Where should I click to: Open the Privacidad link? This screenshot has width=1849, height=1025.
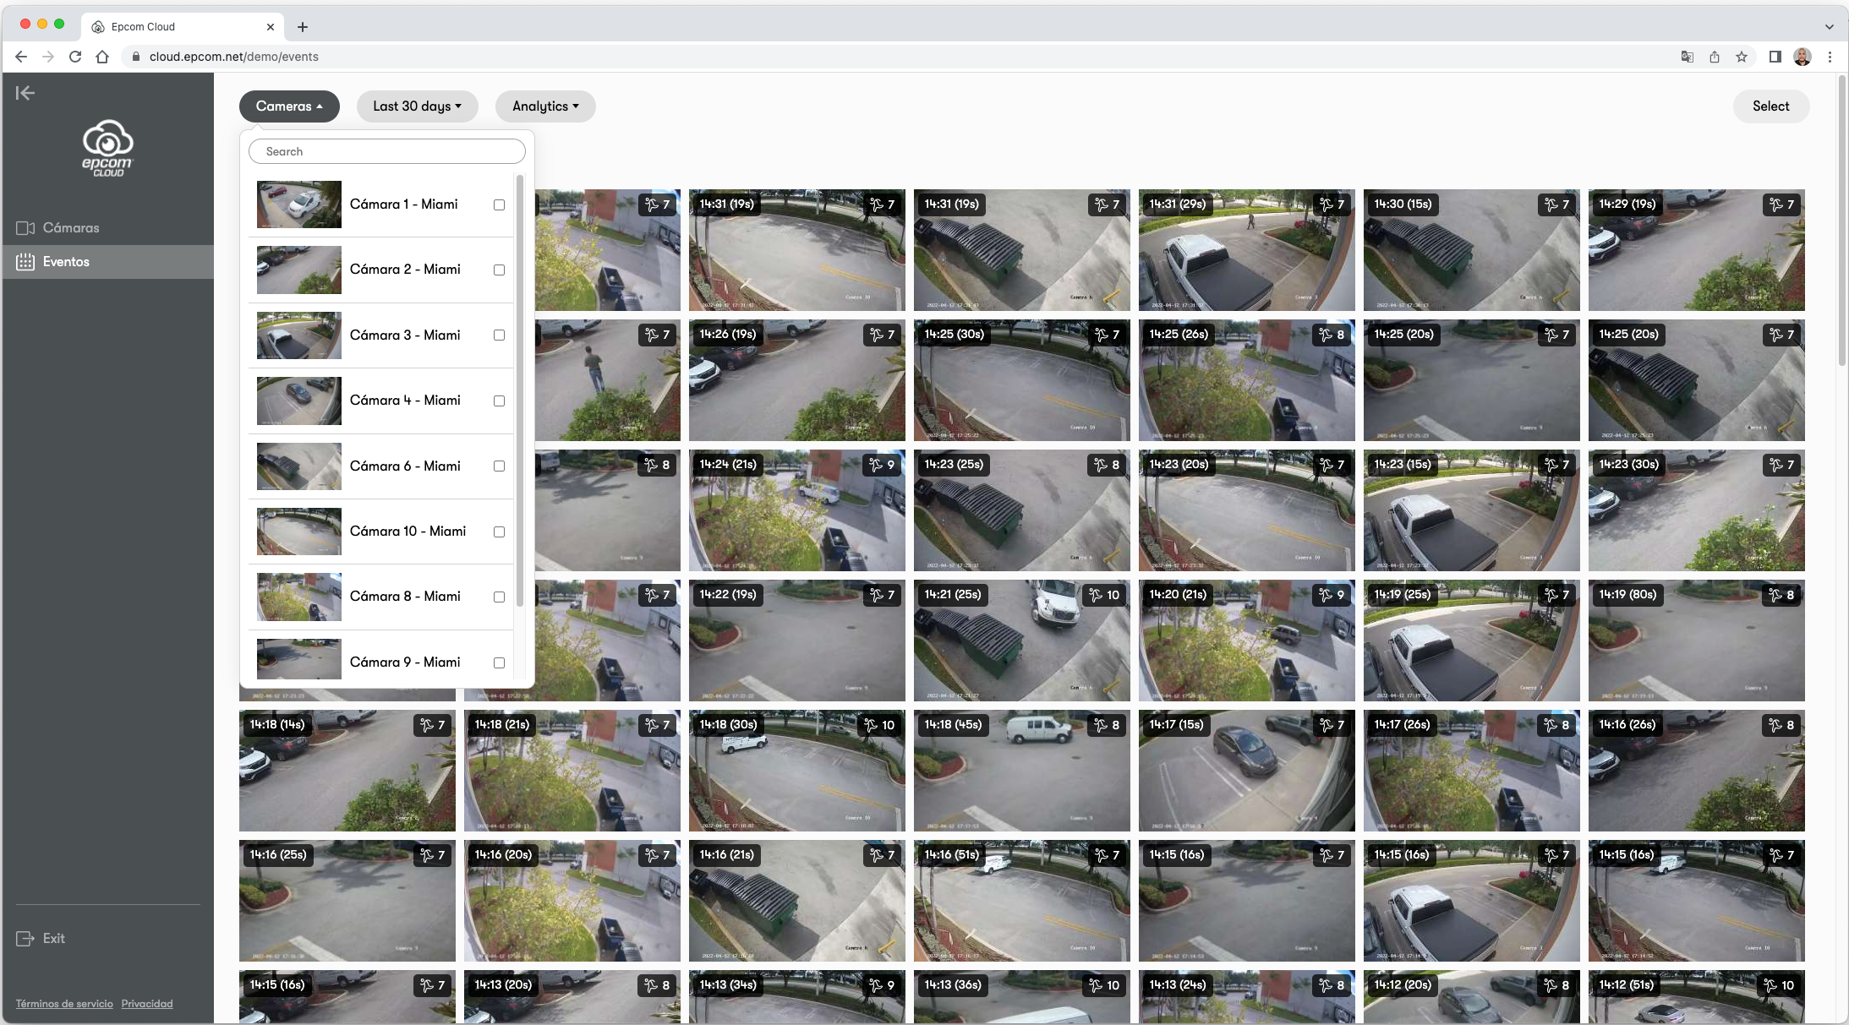[147, 1004]
